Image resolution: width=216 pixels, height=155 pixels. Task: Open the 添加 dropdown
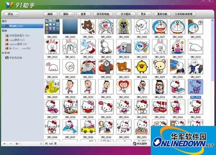click(12, 14)
